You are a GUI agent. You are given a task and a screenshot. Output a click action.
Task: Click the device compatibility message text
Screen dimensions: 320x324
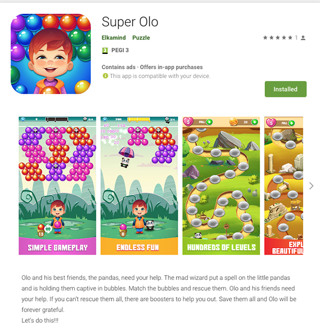pos(160,76)
